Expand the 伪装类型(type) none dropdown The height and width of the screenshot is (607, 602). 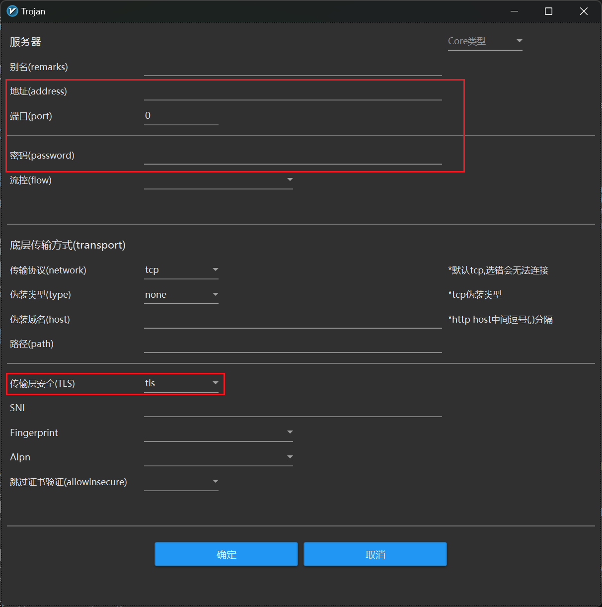[181, 295]
